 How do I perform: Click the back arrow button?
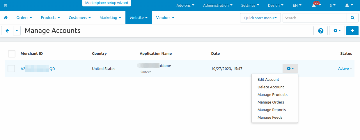click(x=7, y=31)
